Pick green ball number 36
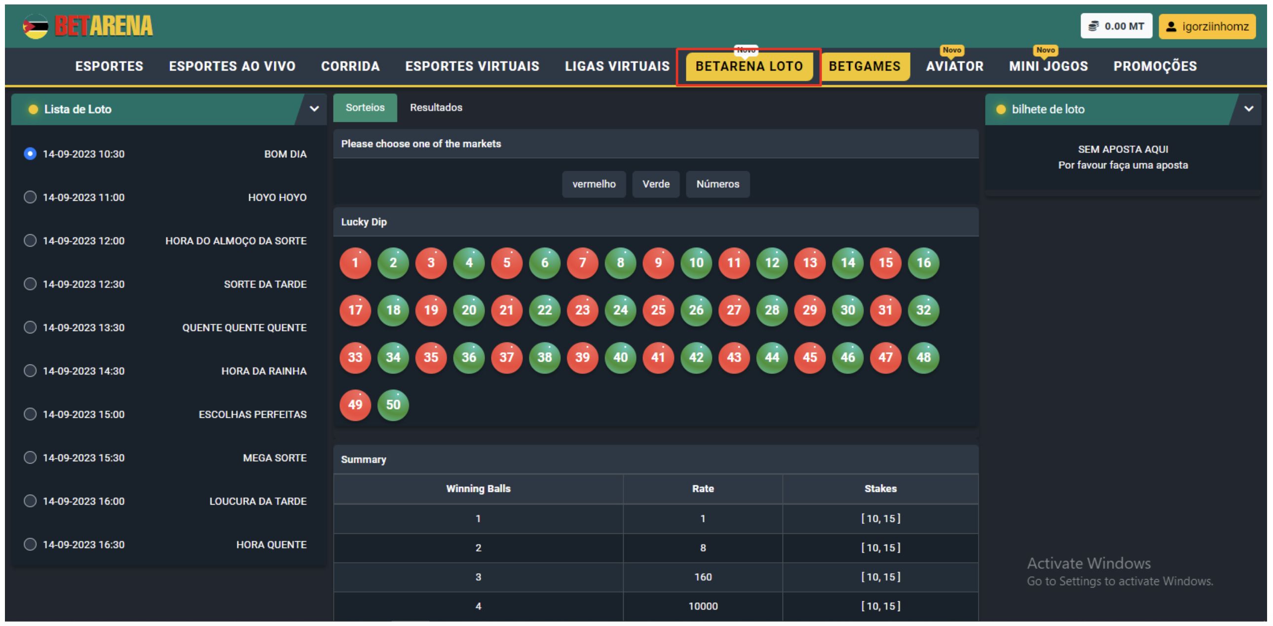The height and width of the screenshot is (626, 1273). [x=469, y=358]
